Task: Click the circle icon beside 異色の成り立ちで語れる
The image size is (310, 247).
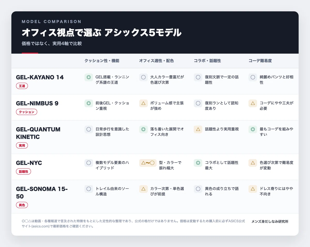Action: tap(198, 189)
